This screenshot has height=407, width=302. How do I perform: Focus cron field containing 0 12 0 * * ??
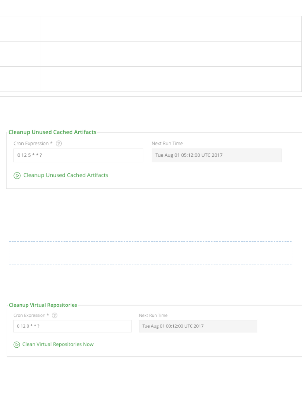(x=72, y=326)
